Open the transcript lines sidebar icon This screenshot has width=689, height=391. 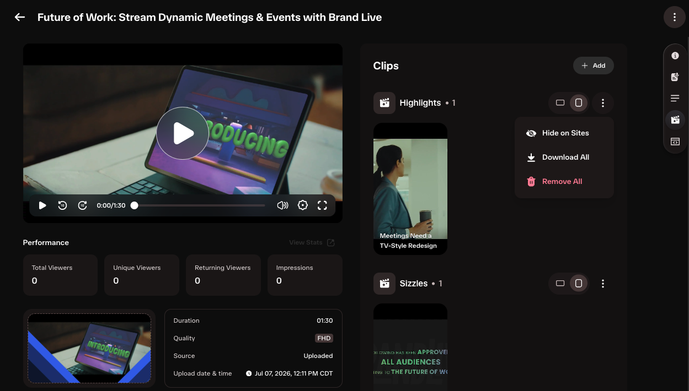coord(675,99)
